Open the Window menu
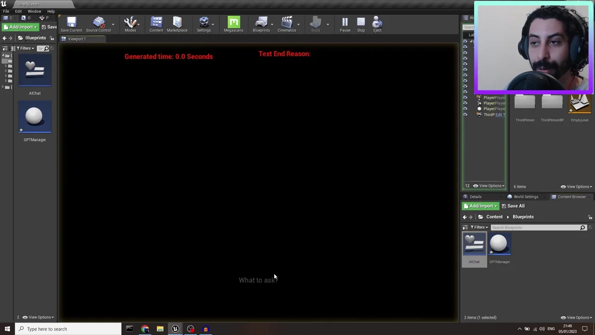 pos(34,11)
